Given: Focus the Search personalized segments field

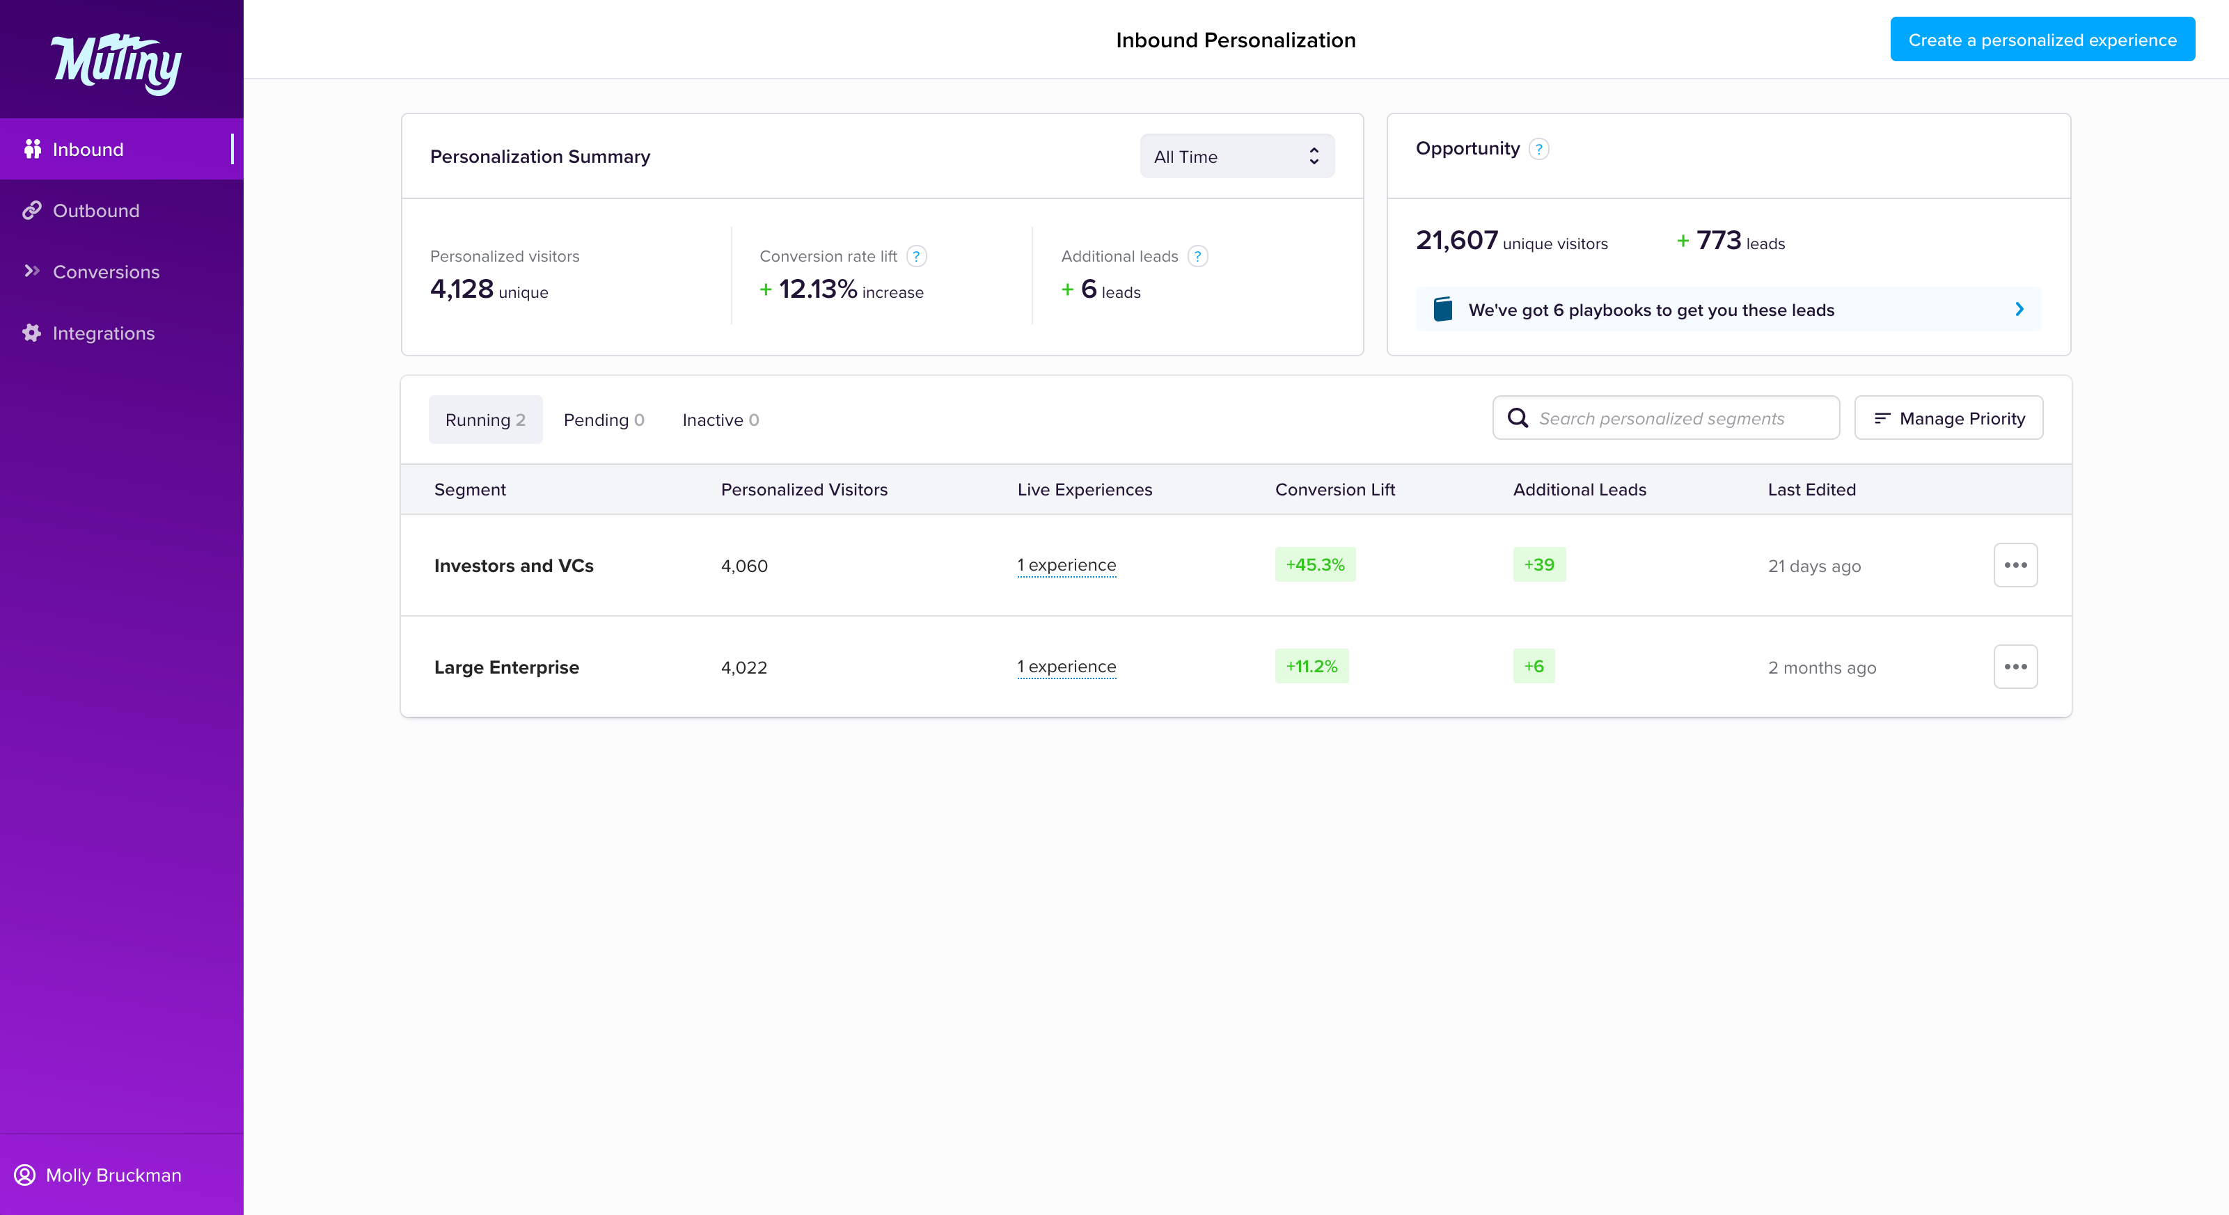Looking at the screenshot, I should [x=1678, y=418].
